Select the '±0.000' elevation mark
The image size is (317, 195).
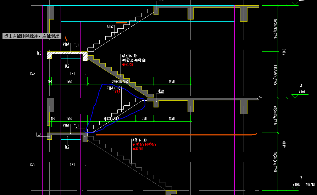point(297,184)
